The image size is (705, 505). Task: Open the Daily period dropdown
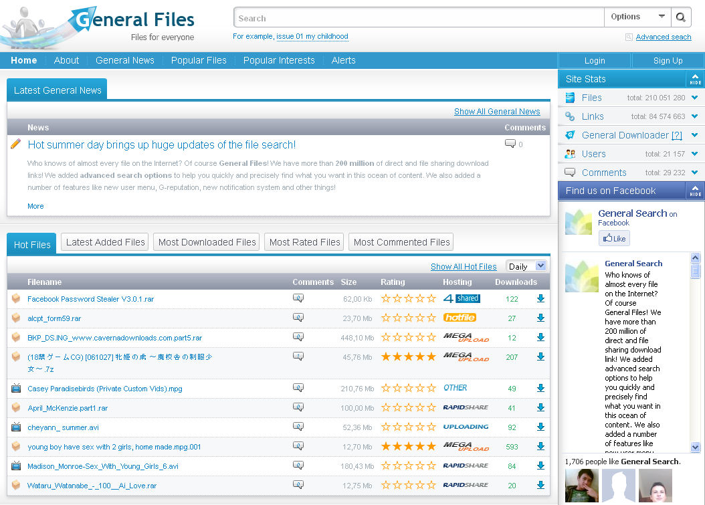point(526,266)
